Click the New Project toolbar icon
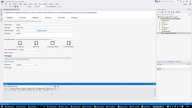192x108 pixels. (10, 6)
